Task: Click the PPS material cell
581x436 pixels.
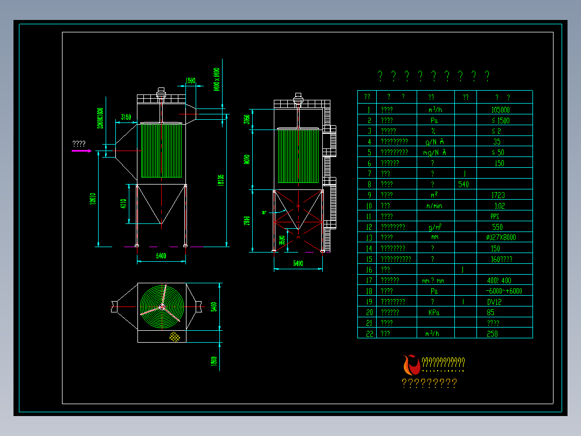Action: [x=495, y=216]
